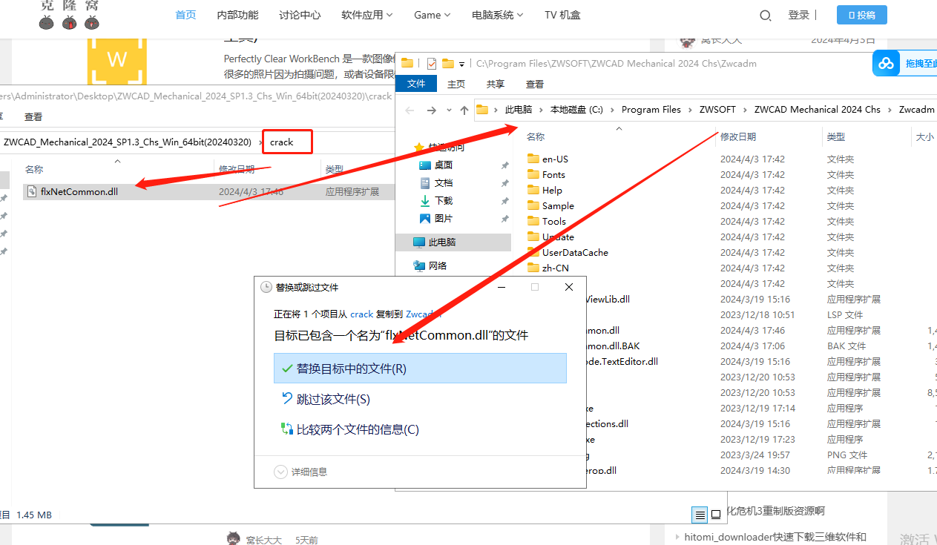Screen dimensions: 937x545
Task: Click the Sample folder icon
Action: (x=533, y=205)
